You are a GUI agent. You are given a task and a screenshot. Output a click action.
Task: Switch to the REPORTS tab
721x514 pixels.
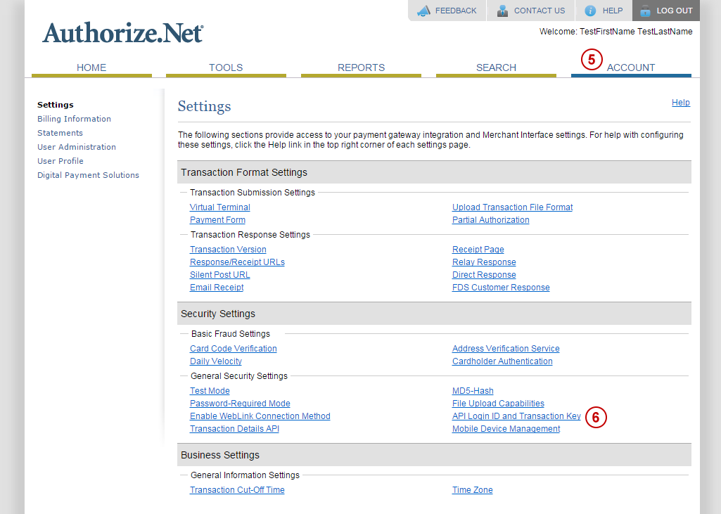click(x=361, y=68)
